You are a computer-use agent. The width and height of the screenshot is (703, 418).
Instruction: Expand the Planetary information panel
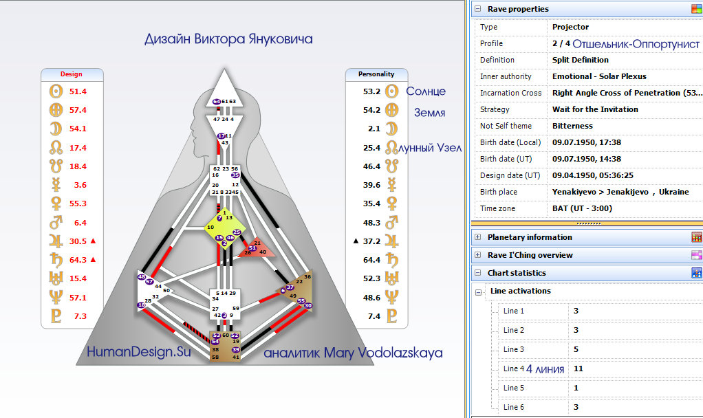(477, 237)
